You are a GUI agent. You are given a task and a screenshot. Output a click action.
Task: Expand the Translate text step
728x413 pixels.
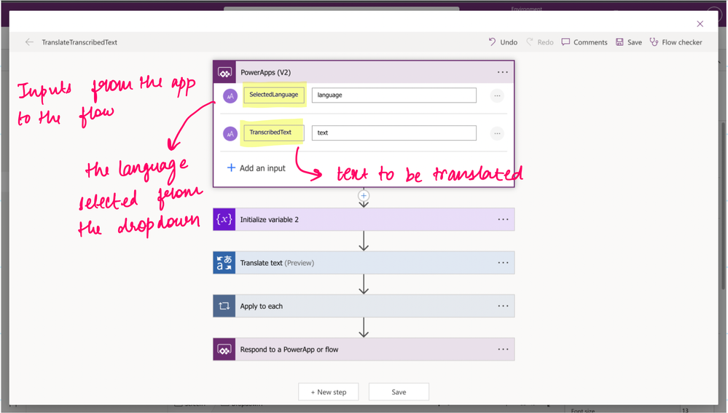[364, 263]
